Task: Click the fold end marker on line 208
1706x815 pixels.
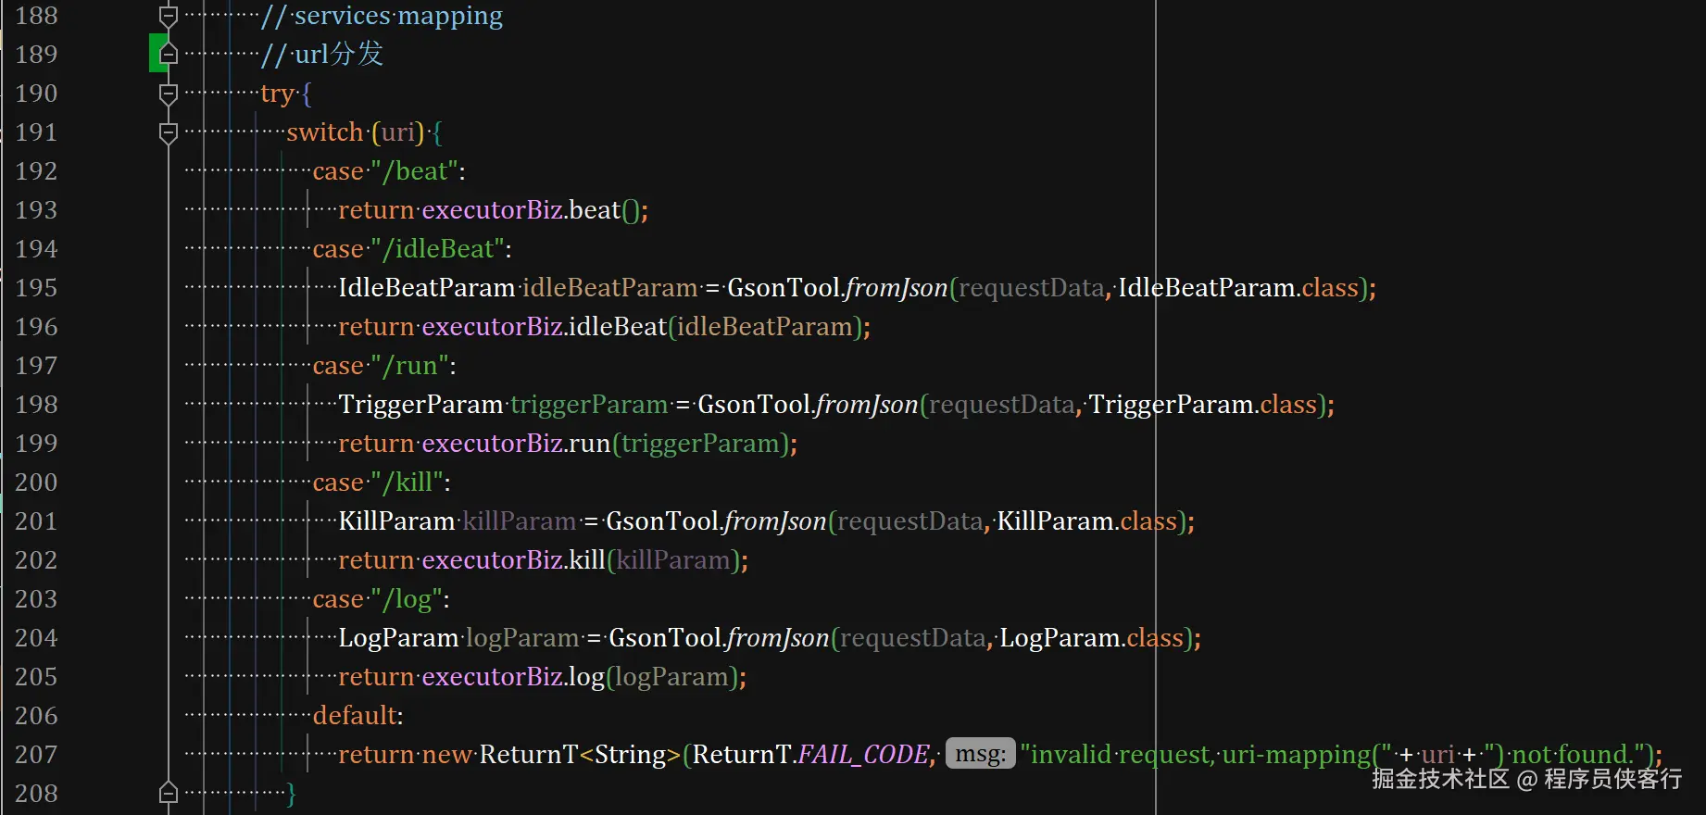Action: point(168,794)
